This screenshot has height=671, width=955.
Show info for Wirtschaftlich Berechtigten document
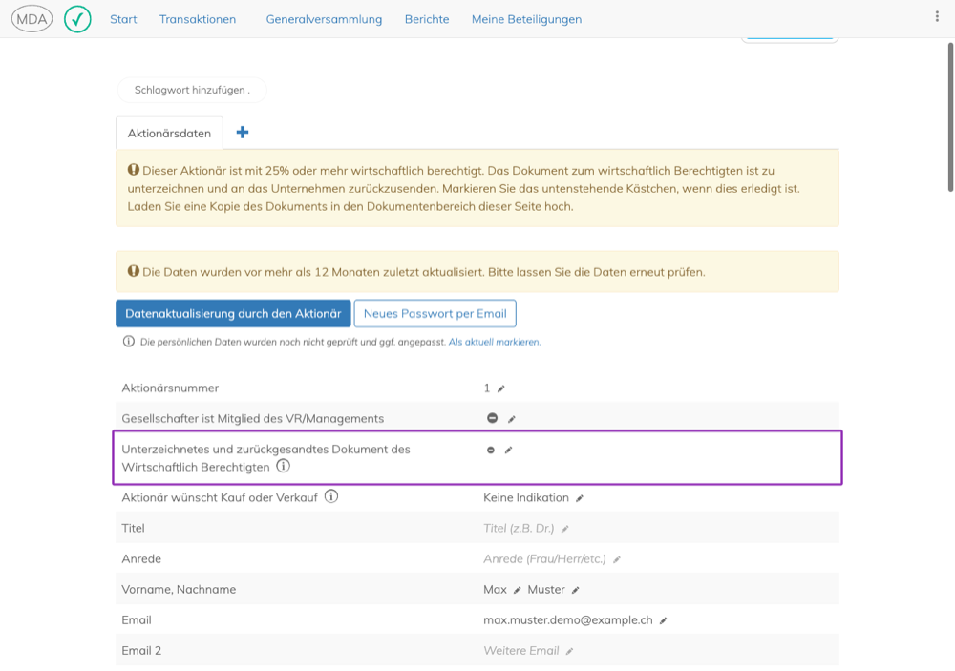coord(284,466)
